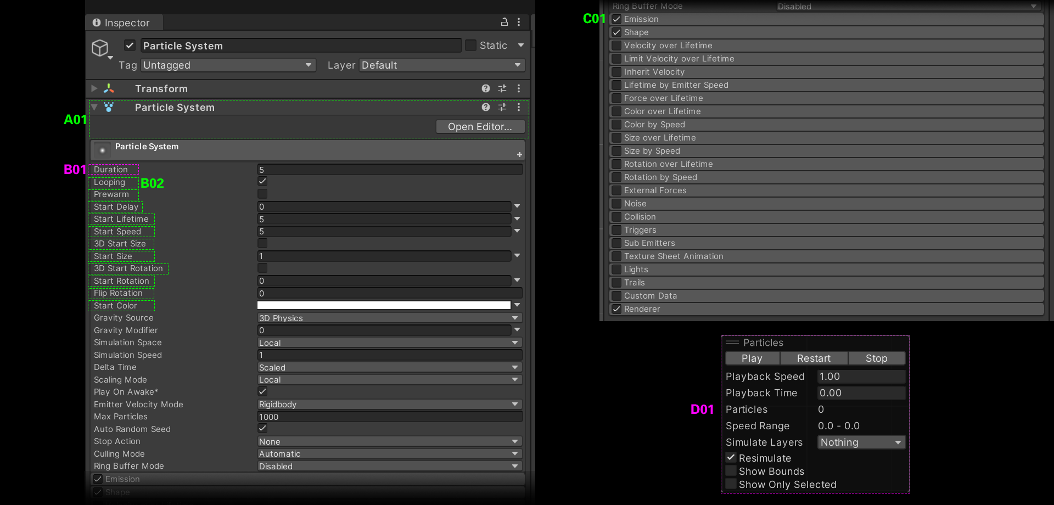Open the Simulate Layers dropdown

click(x=861, y=442)
